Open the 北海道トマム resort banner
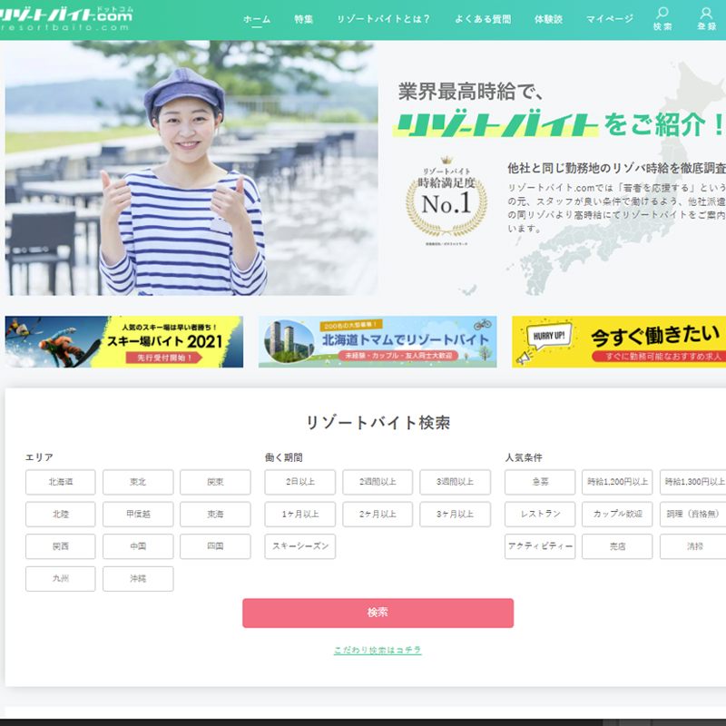The height and width of the screenshot is (726, 726). (378, 341)
